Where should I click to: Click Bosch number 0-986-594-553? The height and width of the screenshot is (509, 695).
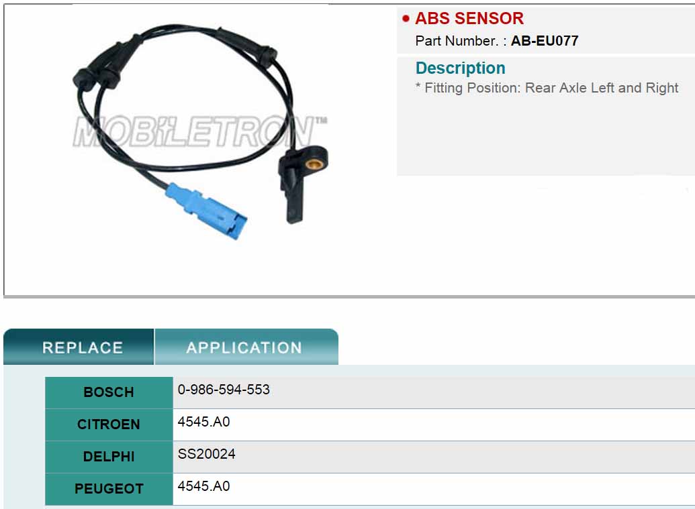coord(224,390)
